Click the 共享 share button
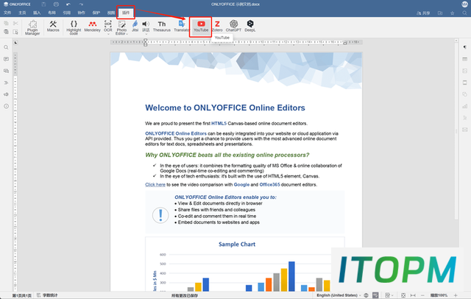 point(423,13)
